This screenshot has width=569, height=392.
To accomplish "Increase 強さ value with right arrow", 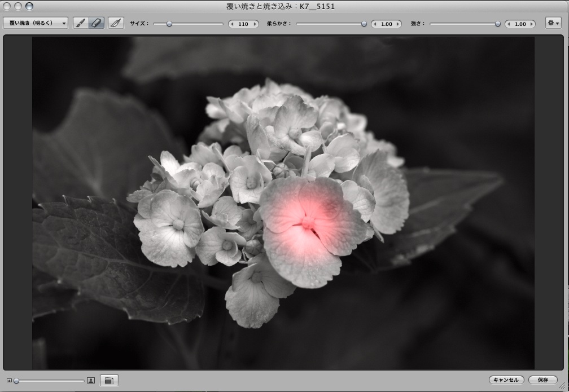I will tap(532, 24).
